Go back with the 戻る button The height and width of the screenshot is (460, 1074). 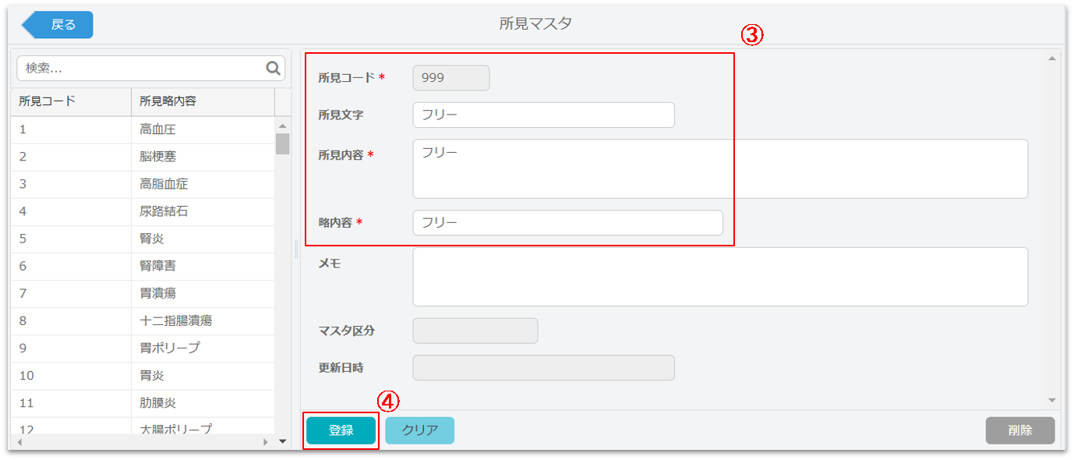(x=58, y=24)
